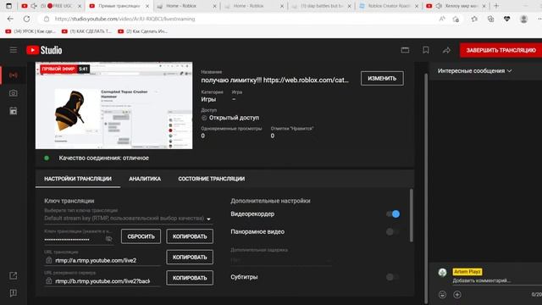Open the КАК СДЕЛАТЬ bookmark in favorites bar
Screen dimensions: 542x305
click(86, 31)
